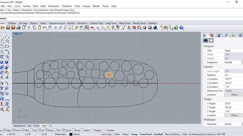The height and width of the screenshot is (136, 243).
Task: Click the four-viewport layout icon
Action: coord(87,28)
